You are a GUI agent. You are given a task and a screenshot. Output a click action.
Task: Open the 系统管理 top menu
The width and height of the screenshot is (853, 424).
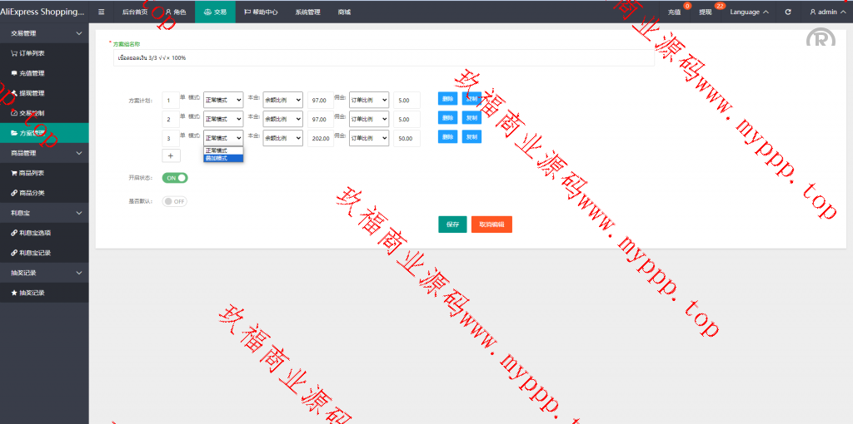tap(307, 12)
